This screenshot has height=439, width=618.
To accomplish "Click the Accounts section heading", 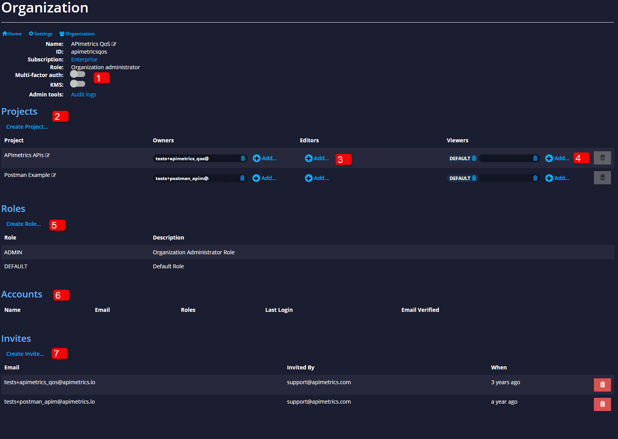I will point(22,294).
